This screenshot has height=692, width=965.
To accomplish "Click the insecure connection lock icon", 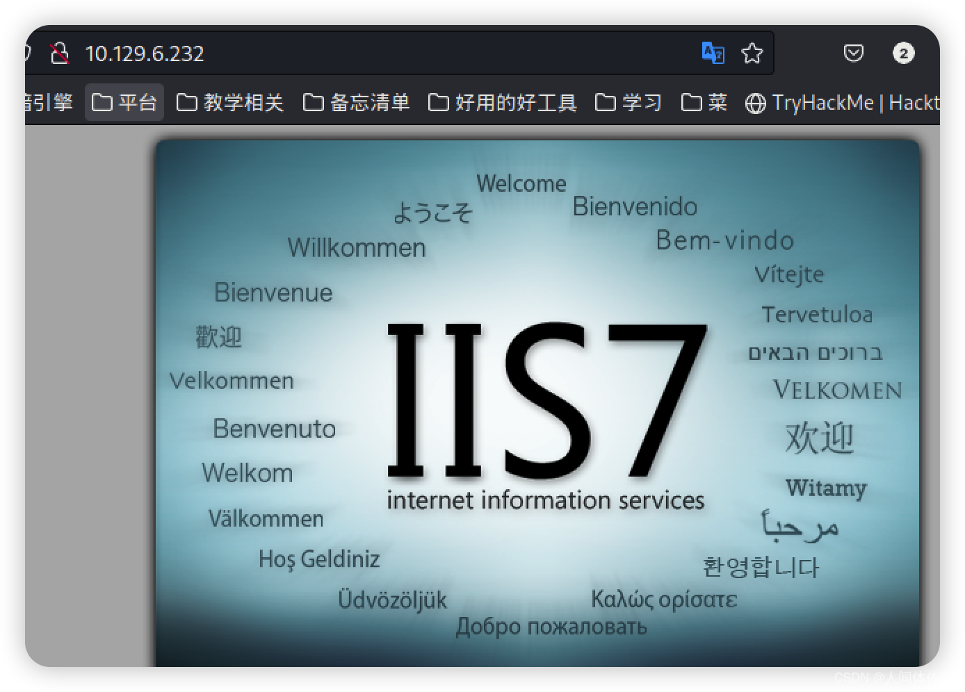I will pos(60,53).
